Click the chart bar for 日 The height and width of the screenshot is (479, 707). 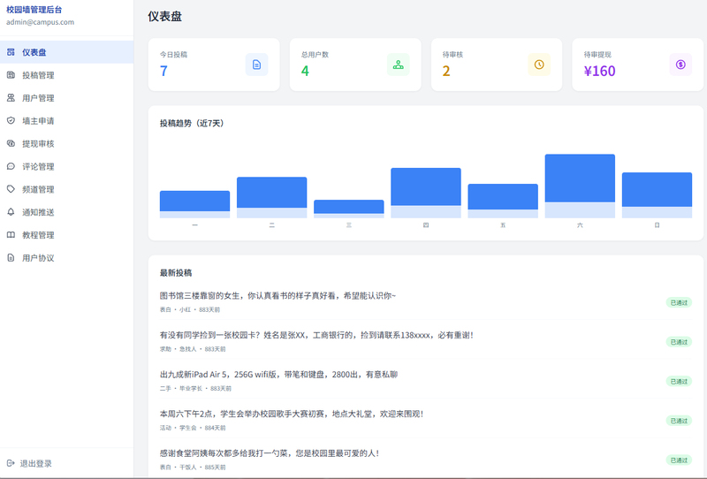(x=657, y=195)
